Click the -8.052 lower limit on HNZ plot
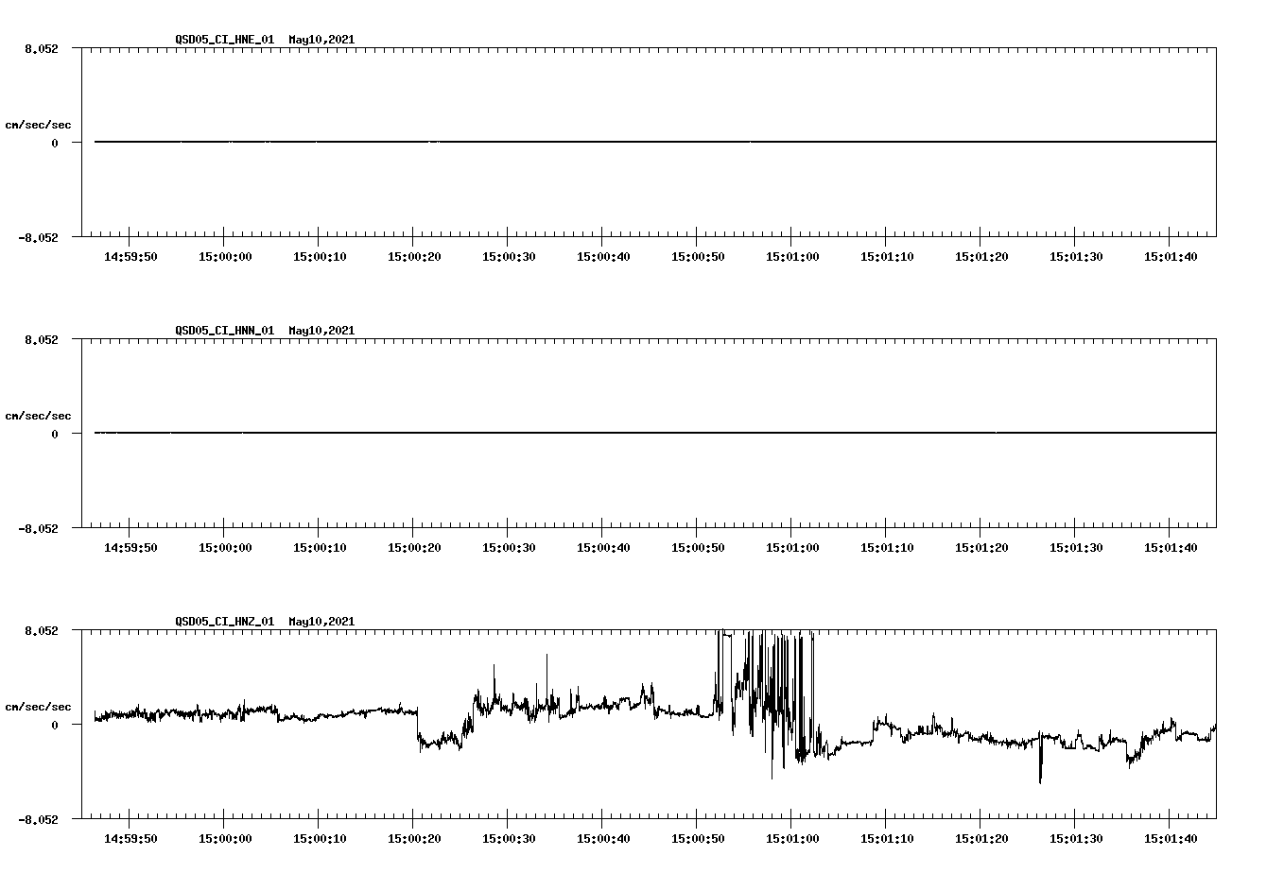Viewport: 1284px width, 873px height. 38,820
